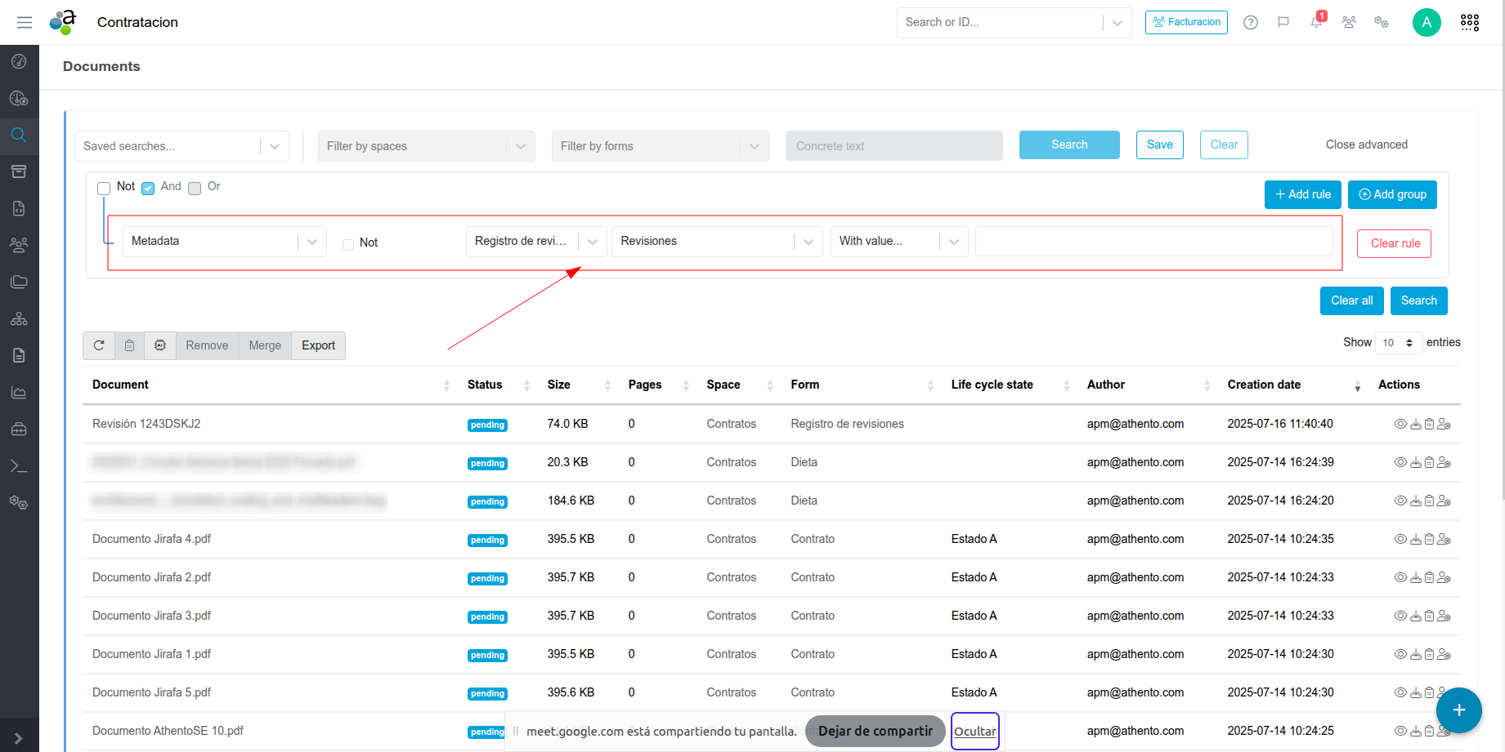Tick the Or checkbox

click(x=195, y=189)
